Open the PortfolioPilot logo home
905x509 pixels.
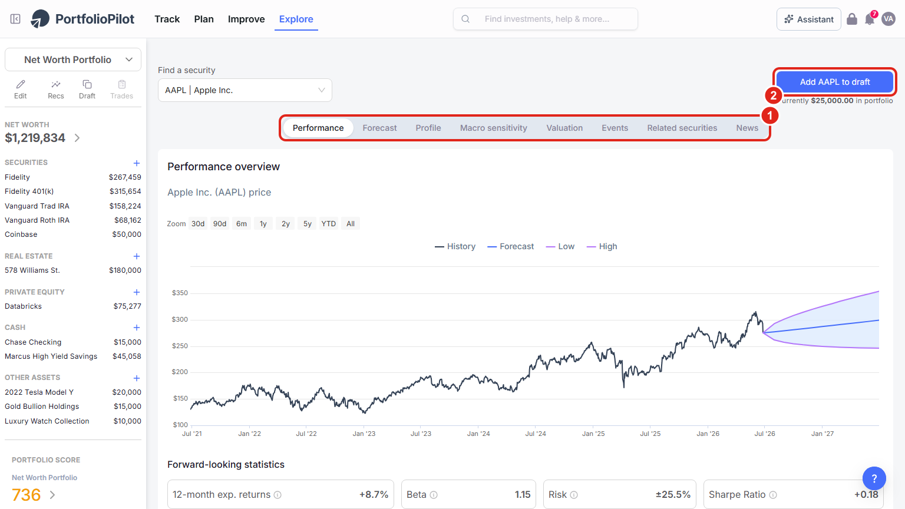click(82, 19)
